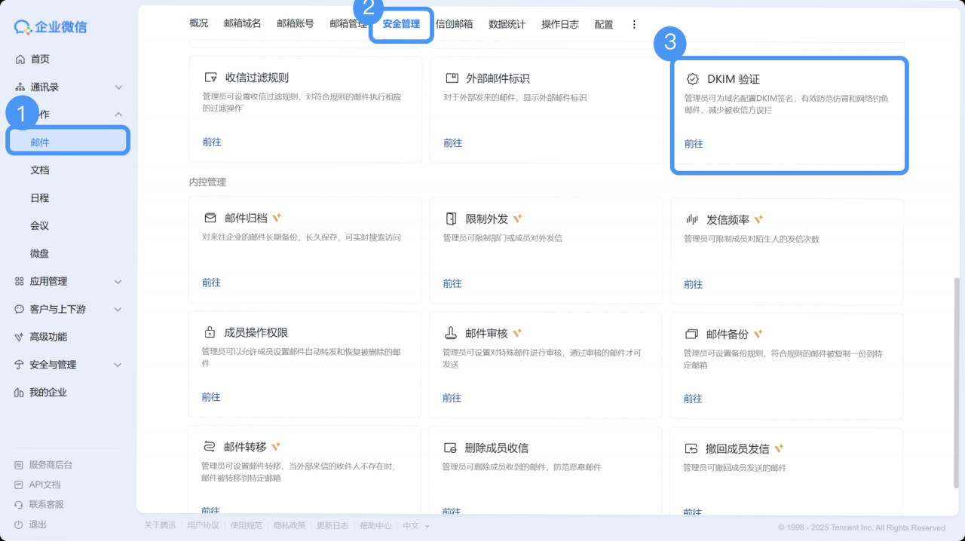
Task: Click 前往 under DKIM 验证
Action: click(694, 144)
